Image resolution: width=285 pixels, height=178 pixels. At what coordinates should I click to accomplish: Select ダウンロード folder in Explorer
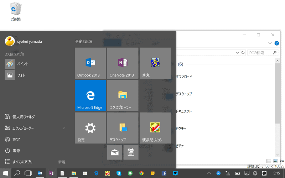point(184,77)
